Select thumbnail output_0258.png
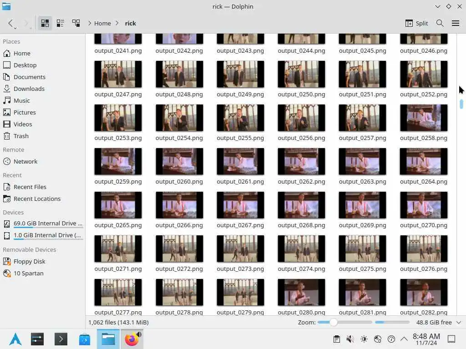Screen dimensions: 466x349 [x=424, y=118]
